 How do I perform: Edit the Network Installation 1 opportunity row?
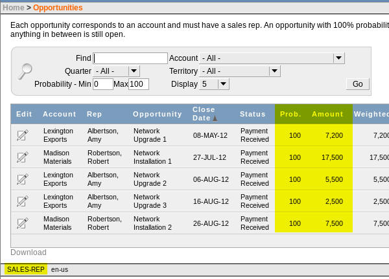pos(22,157)
